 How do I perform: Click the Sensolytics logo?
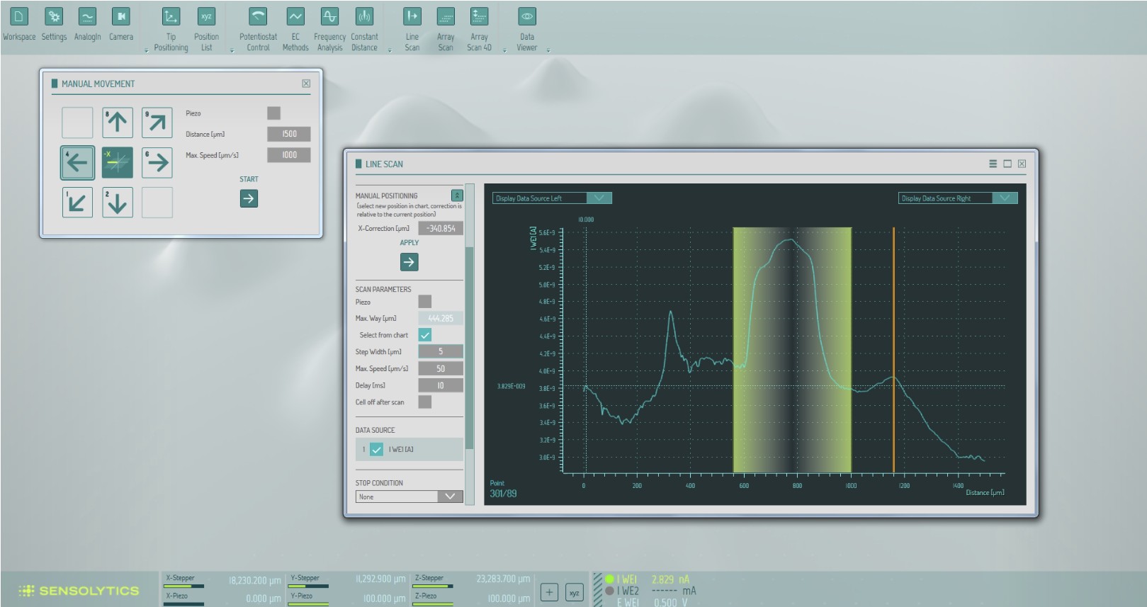click(79, 590)
